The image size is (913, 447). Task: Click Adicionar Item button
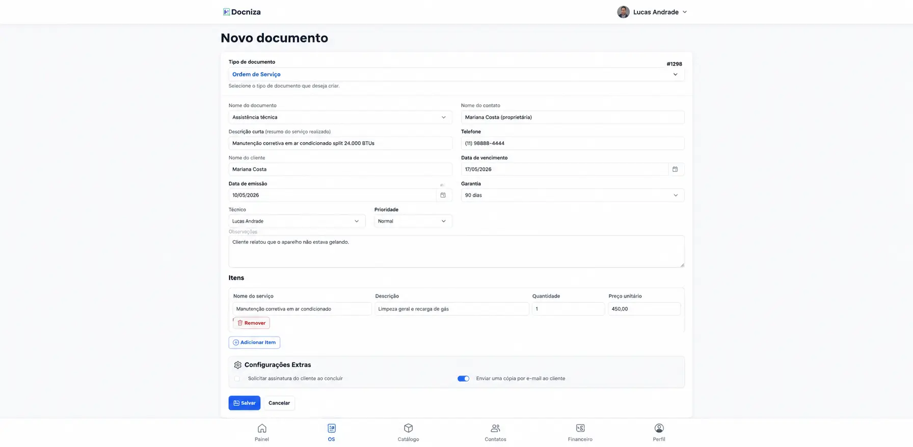[254, 343]
